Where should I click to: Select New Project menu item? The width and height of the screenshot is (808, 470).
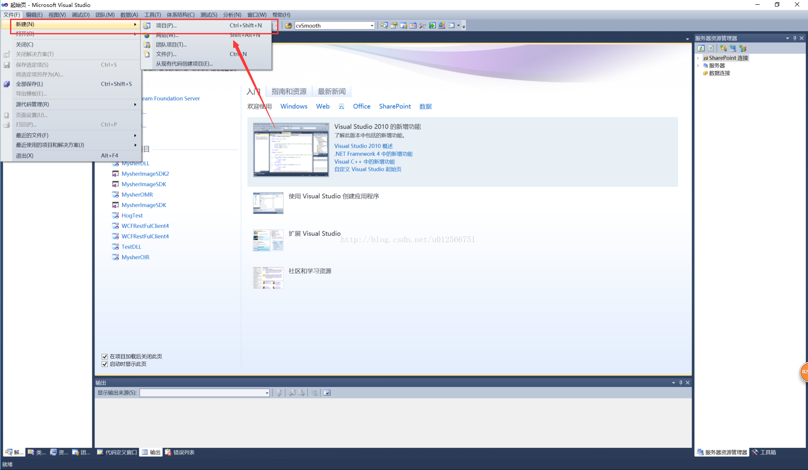pos(206,26)
